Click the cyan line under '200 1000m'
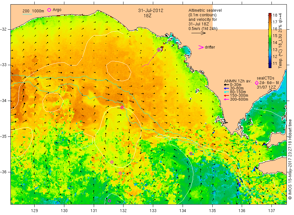 [27, 14]
